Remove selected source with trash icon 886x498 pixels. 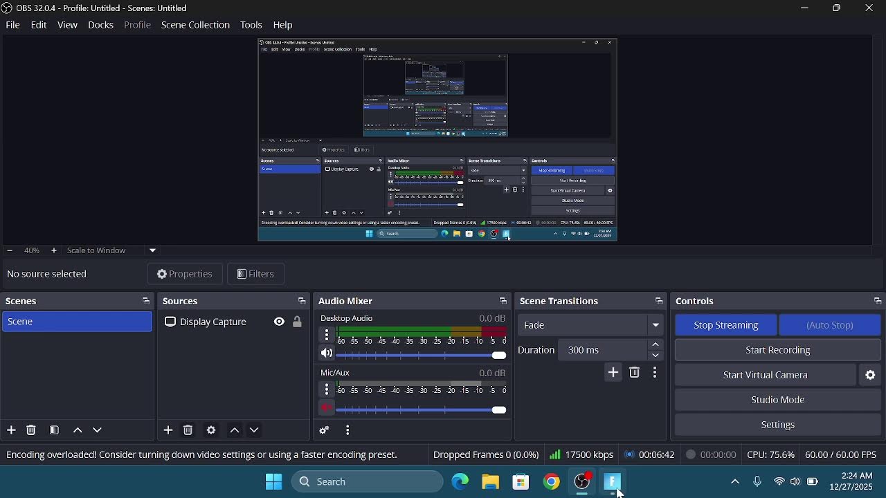tap(188, 430)
